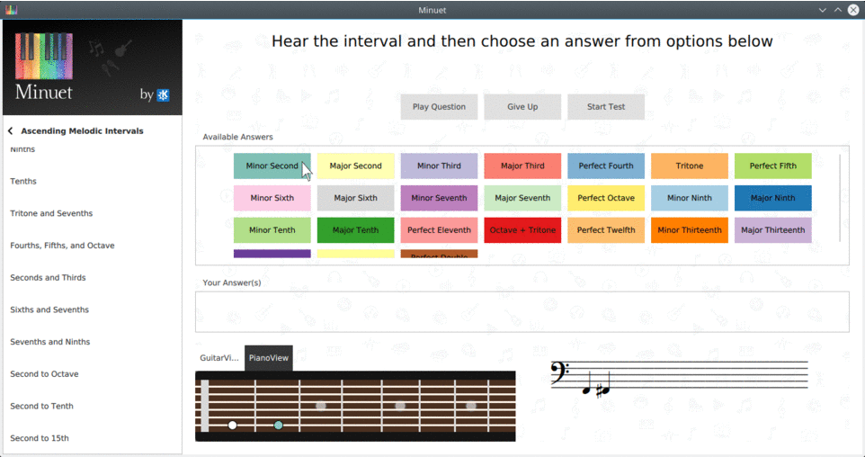This screenshot has width=865, height=457.
Task: Open Tritone and Sevenths exercise
Action: pos(51,213)
